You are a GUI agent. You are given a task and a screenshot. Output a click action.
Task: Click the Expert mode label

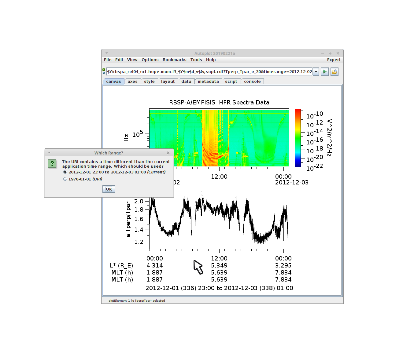[334, 60]
